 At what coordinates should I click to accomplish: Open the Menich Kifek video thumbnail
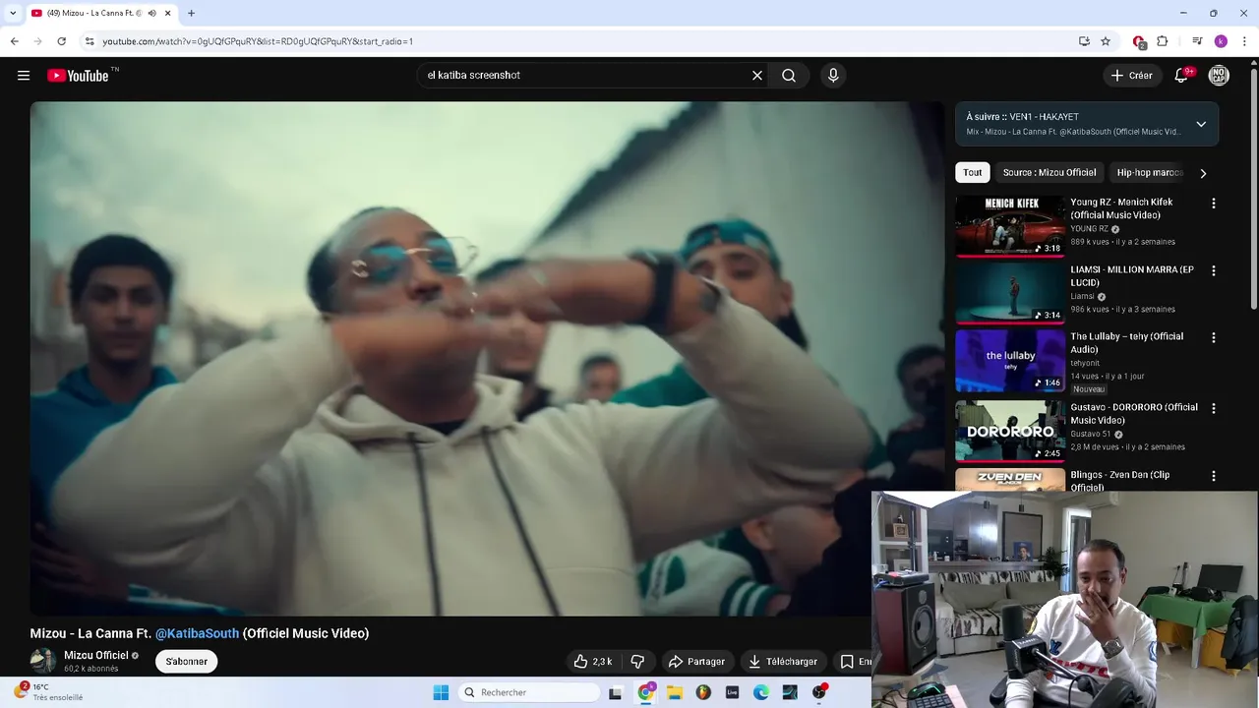pos(1010,226)
